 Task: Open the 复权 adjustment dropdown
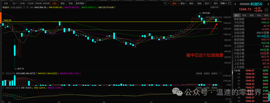tap(175, 3)
